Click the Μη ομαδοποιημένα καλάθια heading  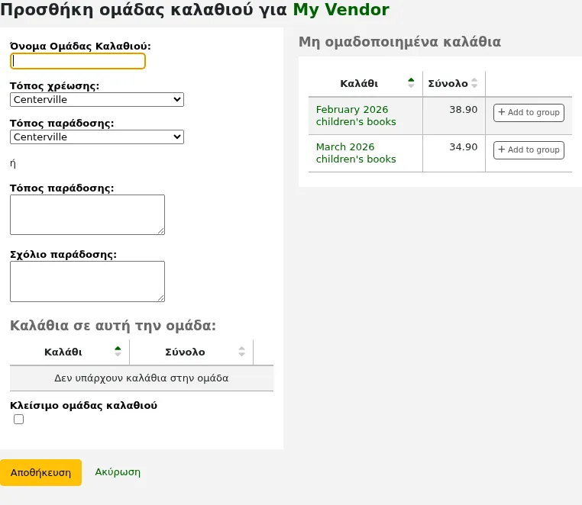tap(399, 41)
